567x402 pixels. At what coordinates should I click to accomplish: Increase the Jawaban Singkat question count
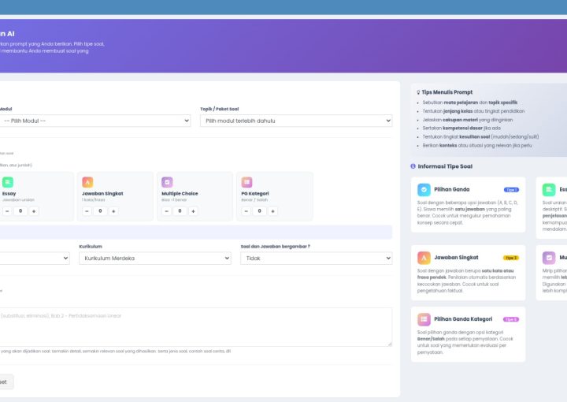113,211
